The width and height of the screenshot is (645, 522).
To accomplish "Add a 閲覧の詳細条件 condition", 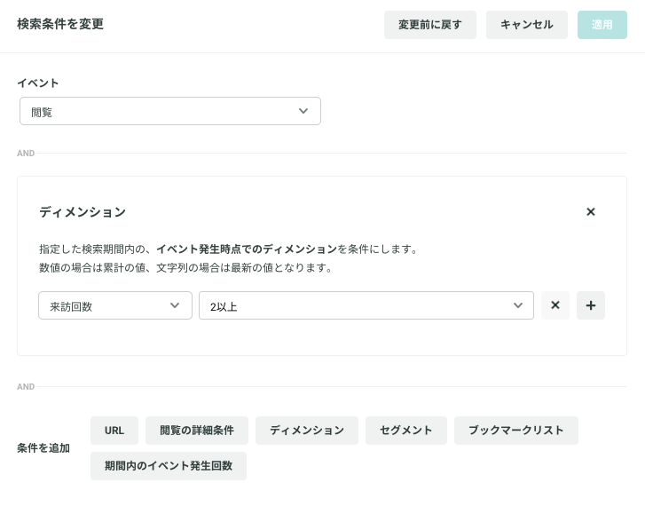I will 197,431.
